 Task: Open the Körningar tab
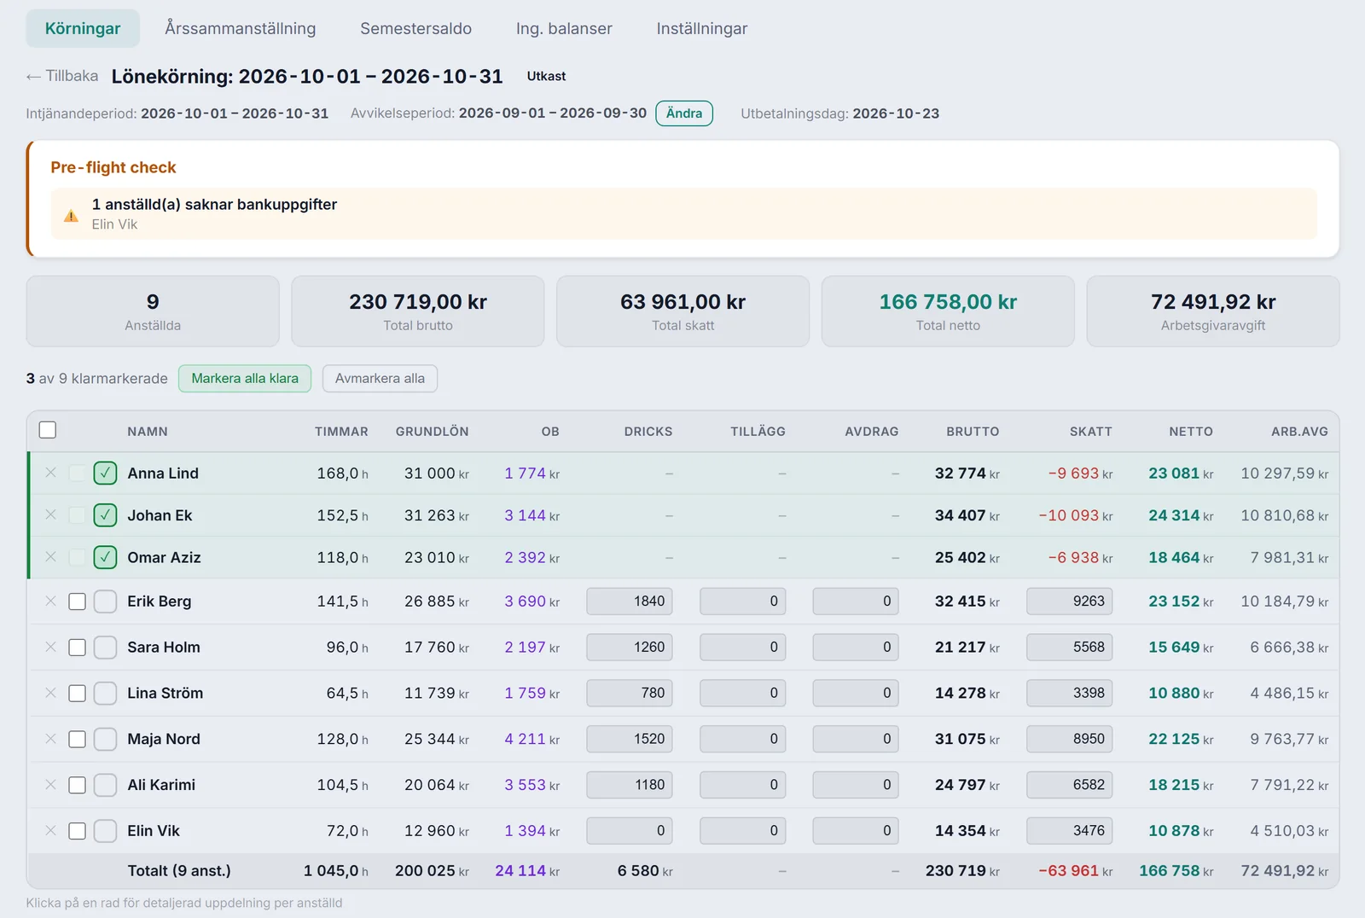click(x=83, y=28)
